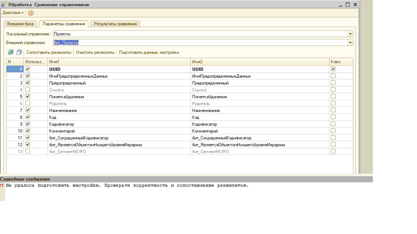Select ПометкаУдаления in the Имя2 column
The width and height of the screenshot is (417, 234).
(x=260, y=96)
